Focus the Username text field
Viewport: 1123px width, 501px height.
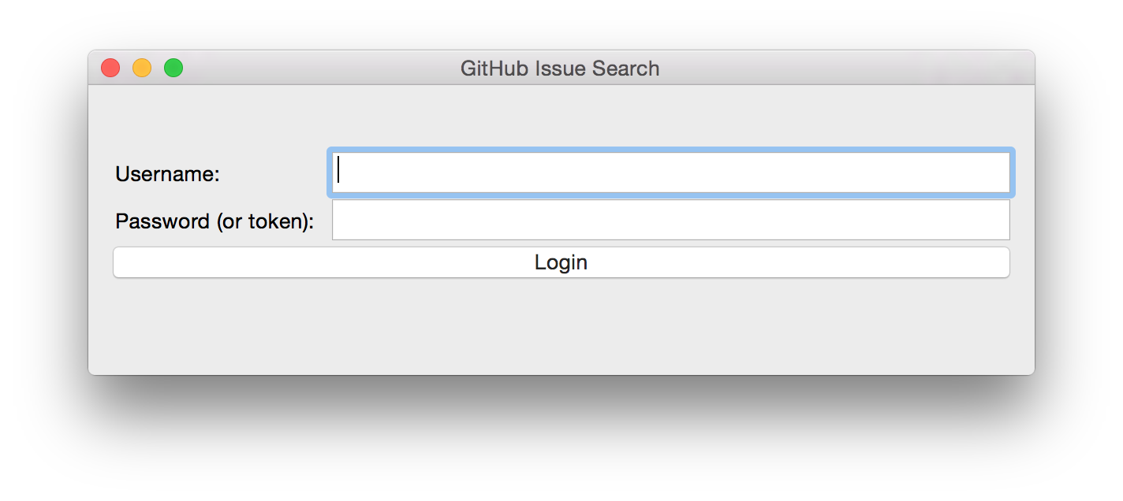670,173
